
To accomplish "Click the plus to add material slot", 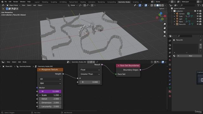I will point(200,45).
